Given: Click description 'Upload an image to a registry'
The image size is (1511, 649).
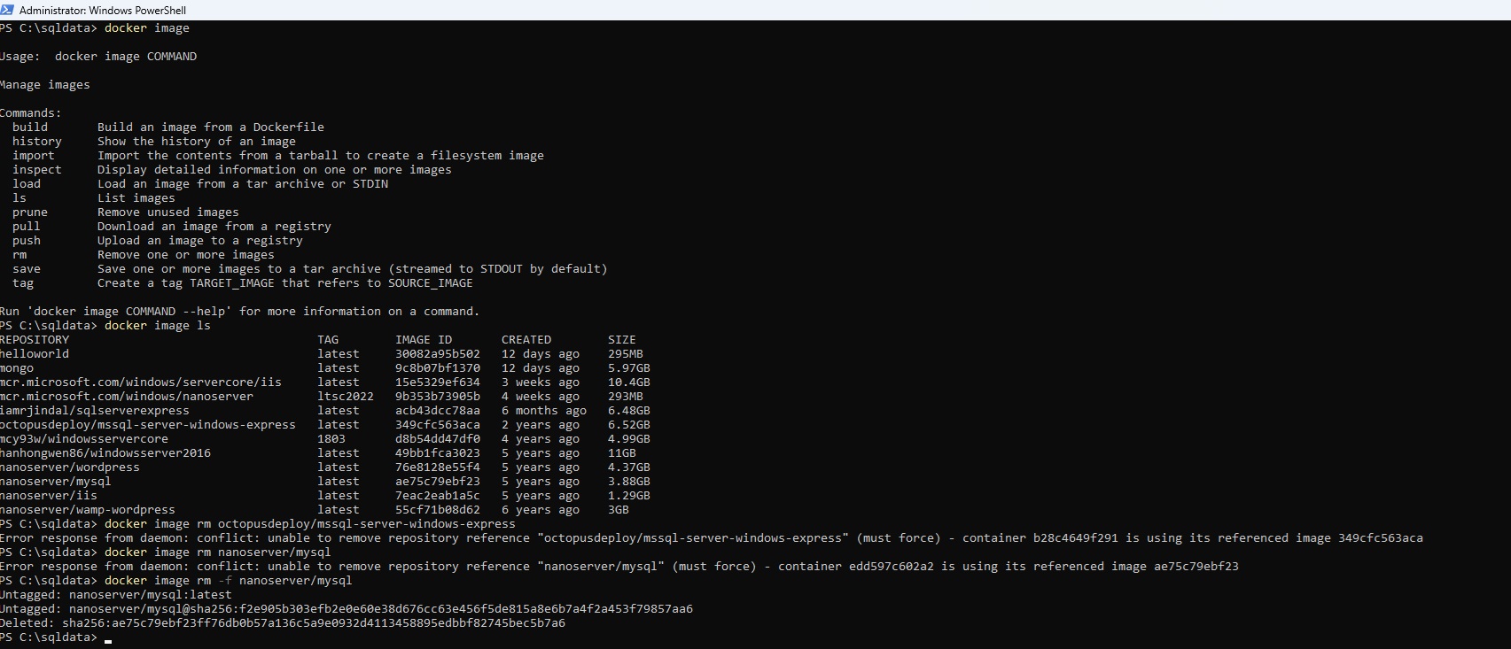Looking at the screenshot, I should click(200, 241).
